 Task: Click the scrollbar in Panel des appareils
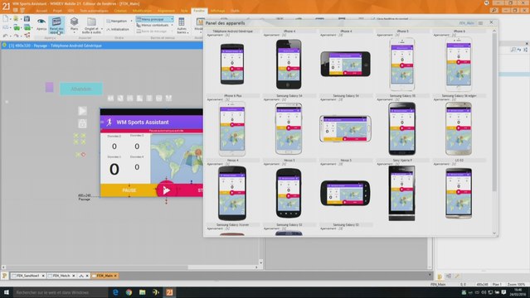494,112
